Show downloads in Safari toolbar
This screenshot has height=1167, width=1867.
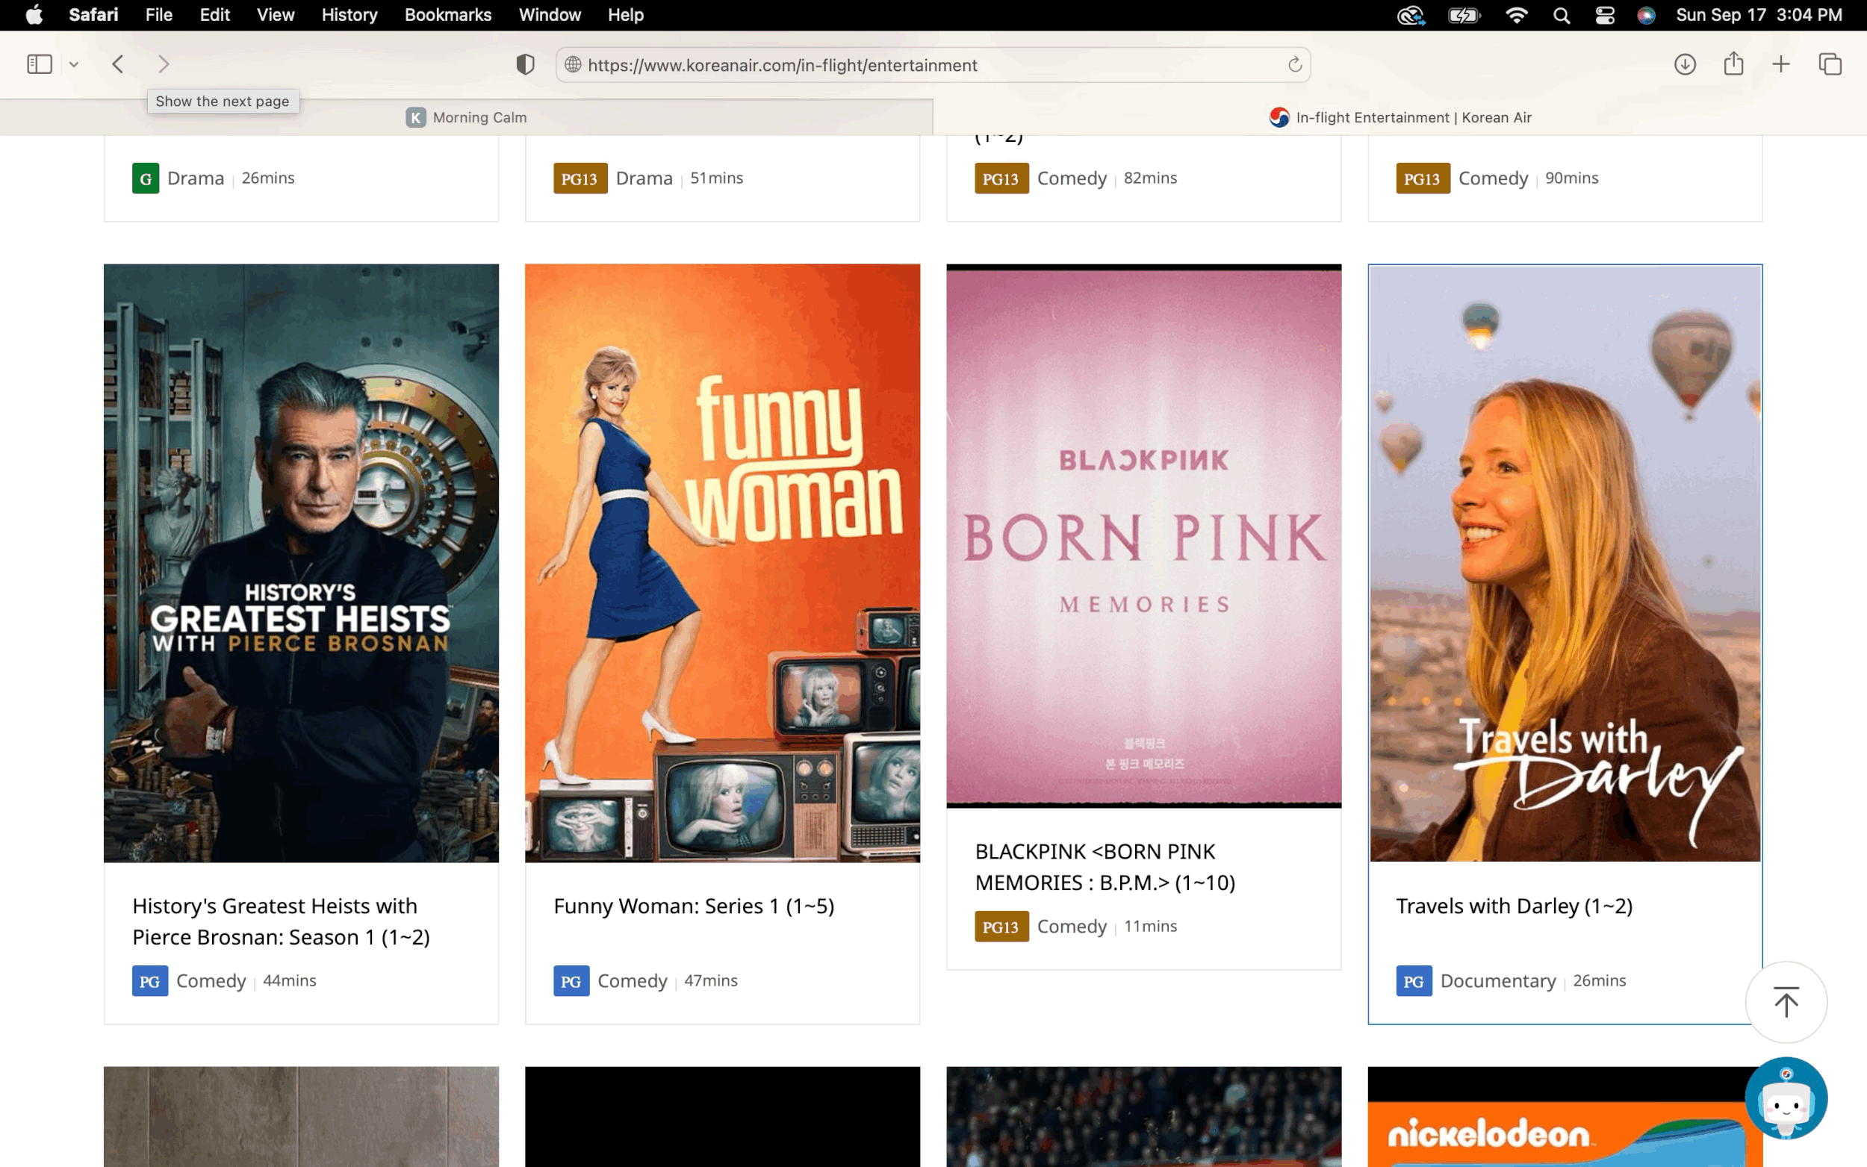click(1684, 64)
